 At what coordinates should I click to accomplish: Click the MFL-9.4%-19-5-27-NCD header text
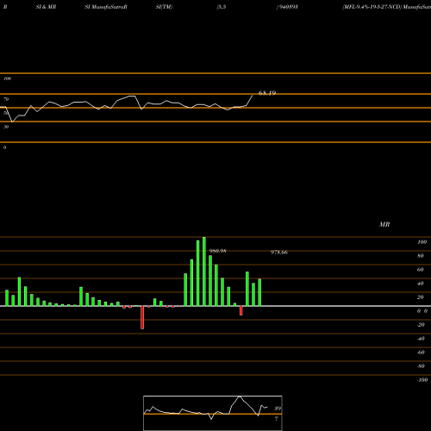[x=372, y=7]
